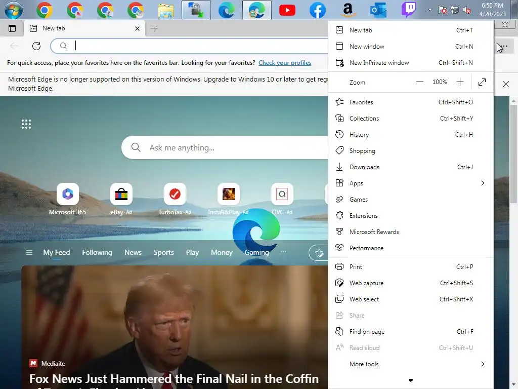The image size is (518, 389).
Task: Expand the More tools submenu
Action: [x=411, y=364]
